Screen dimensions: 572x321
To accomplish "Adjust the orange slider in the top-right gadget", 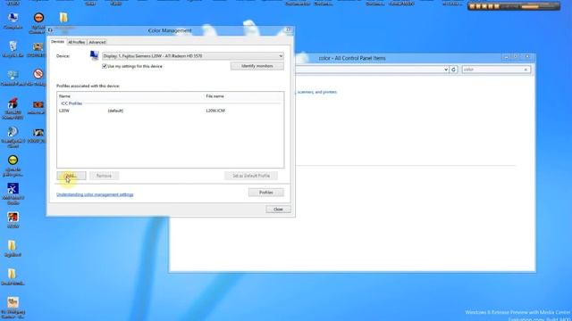I will click(530, 6).
